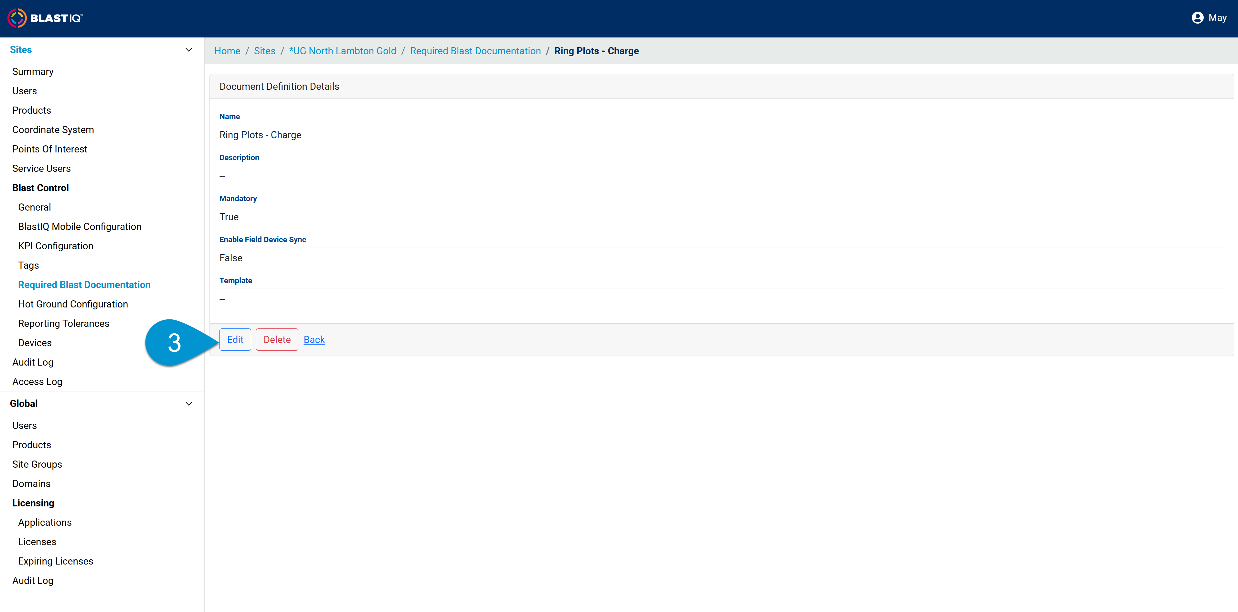Open Site Groups page
The height and width of the screenshot is (612, 1238).
(37, 464)
